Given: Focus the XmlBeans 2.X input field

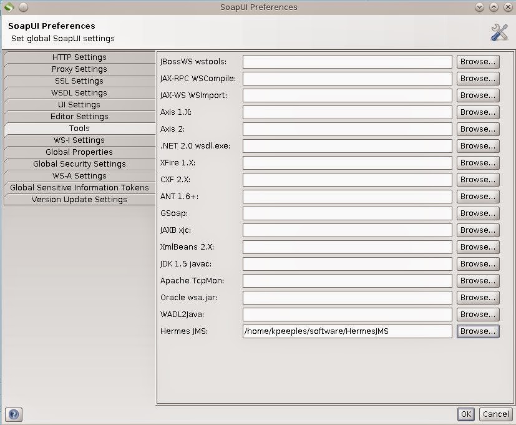Looking at the screenshot, I should 347,247.
